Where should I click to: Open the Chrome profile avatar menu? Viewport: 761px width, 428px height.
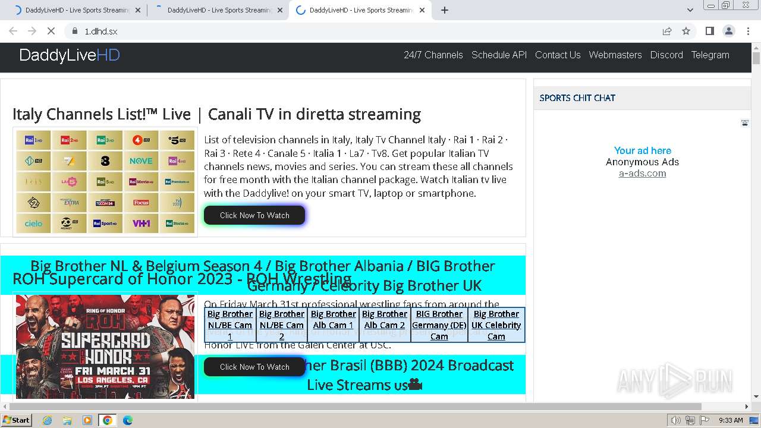pyautogui.click(x=728, y=31)
